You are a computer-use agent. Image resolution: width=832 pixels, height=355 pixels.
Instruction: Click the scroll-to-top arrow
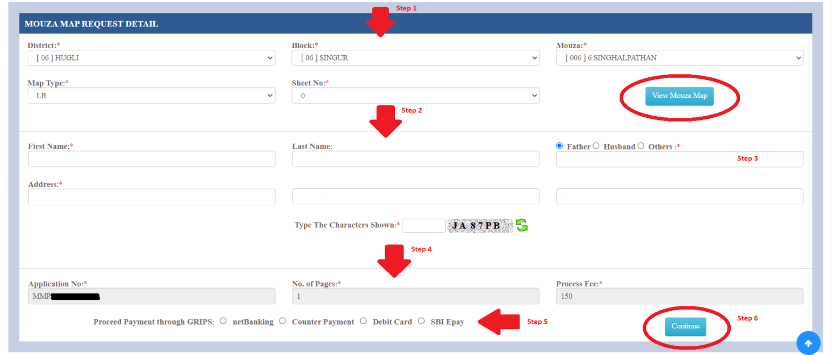click(808, 343)
